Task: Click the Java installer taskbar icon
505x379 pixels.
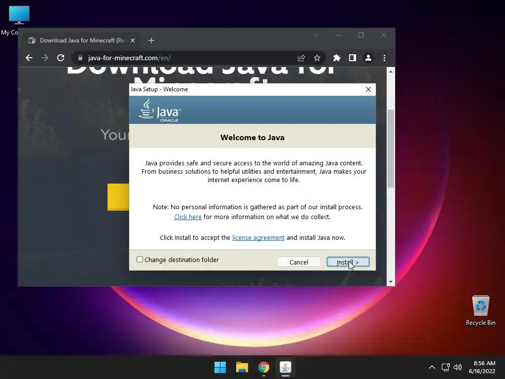Action: [286, 367]
